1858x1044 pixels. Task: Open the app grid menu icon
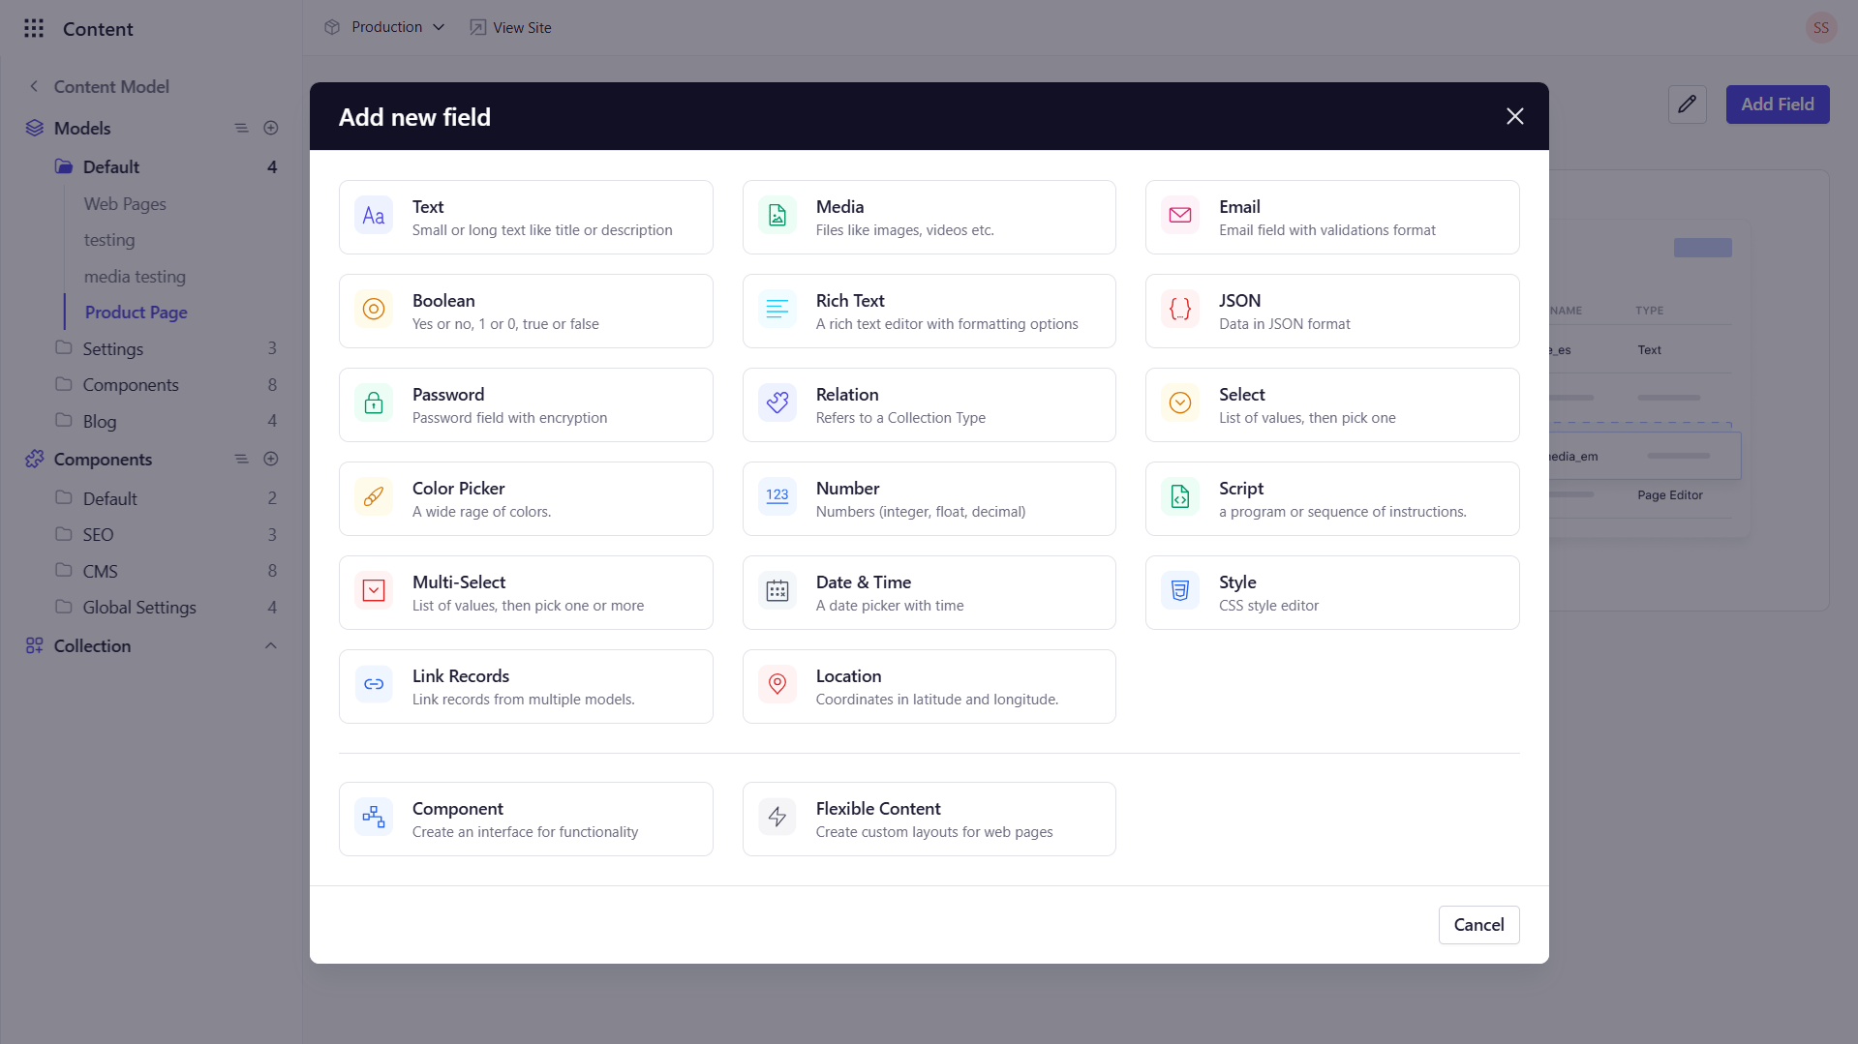coord(34,28)
